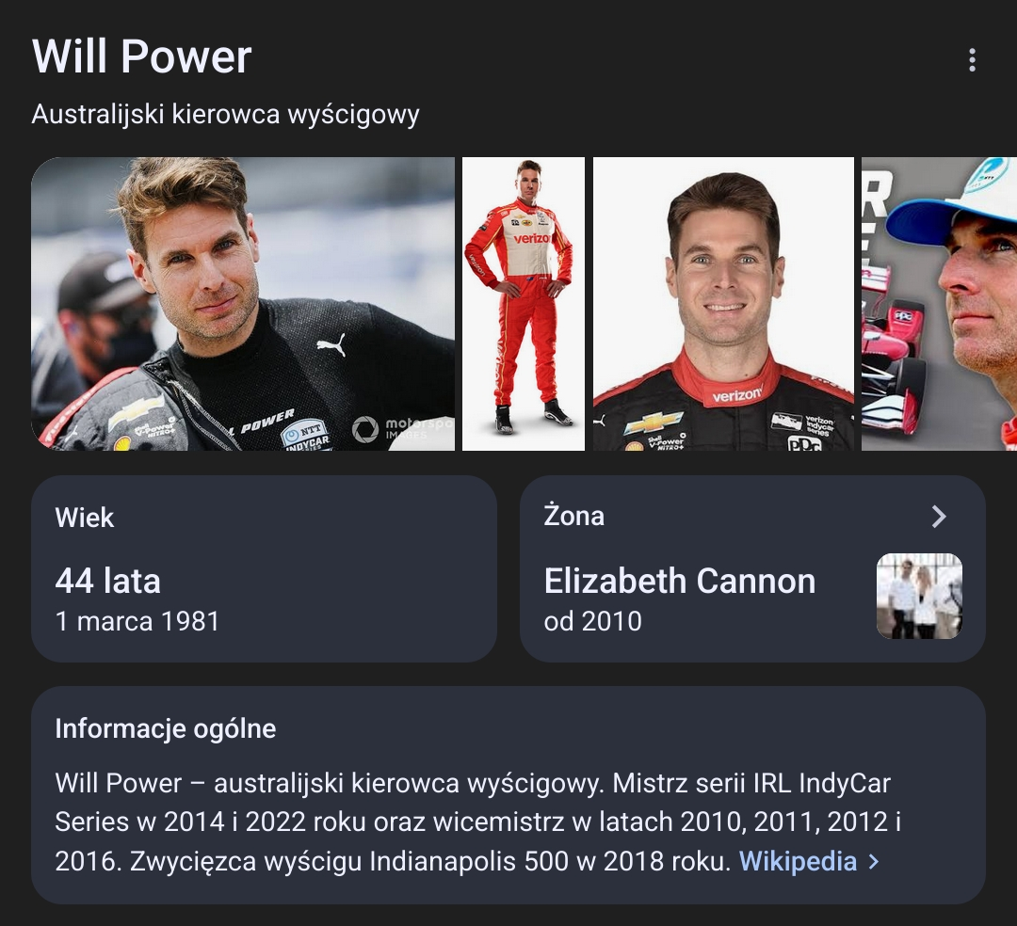This screenshot has width=1017, height=926.
Task: Expand the Żona card chevron arrow
Action: coord(939,517)
